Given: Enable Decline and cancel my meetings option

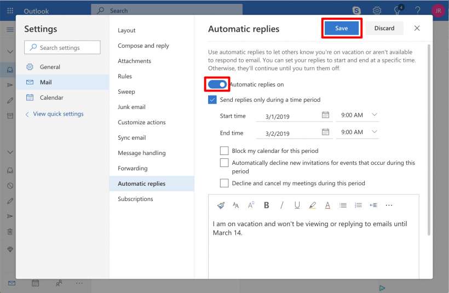Looking at the screenshot, I should (224, 183).
